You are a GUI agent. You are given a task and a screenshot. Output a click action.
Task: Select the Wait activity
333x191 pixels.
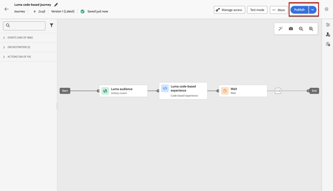[243, 91]
